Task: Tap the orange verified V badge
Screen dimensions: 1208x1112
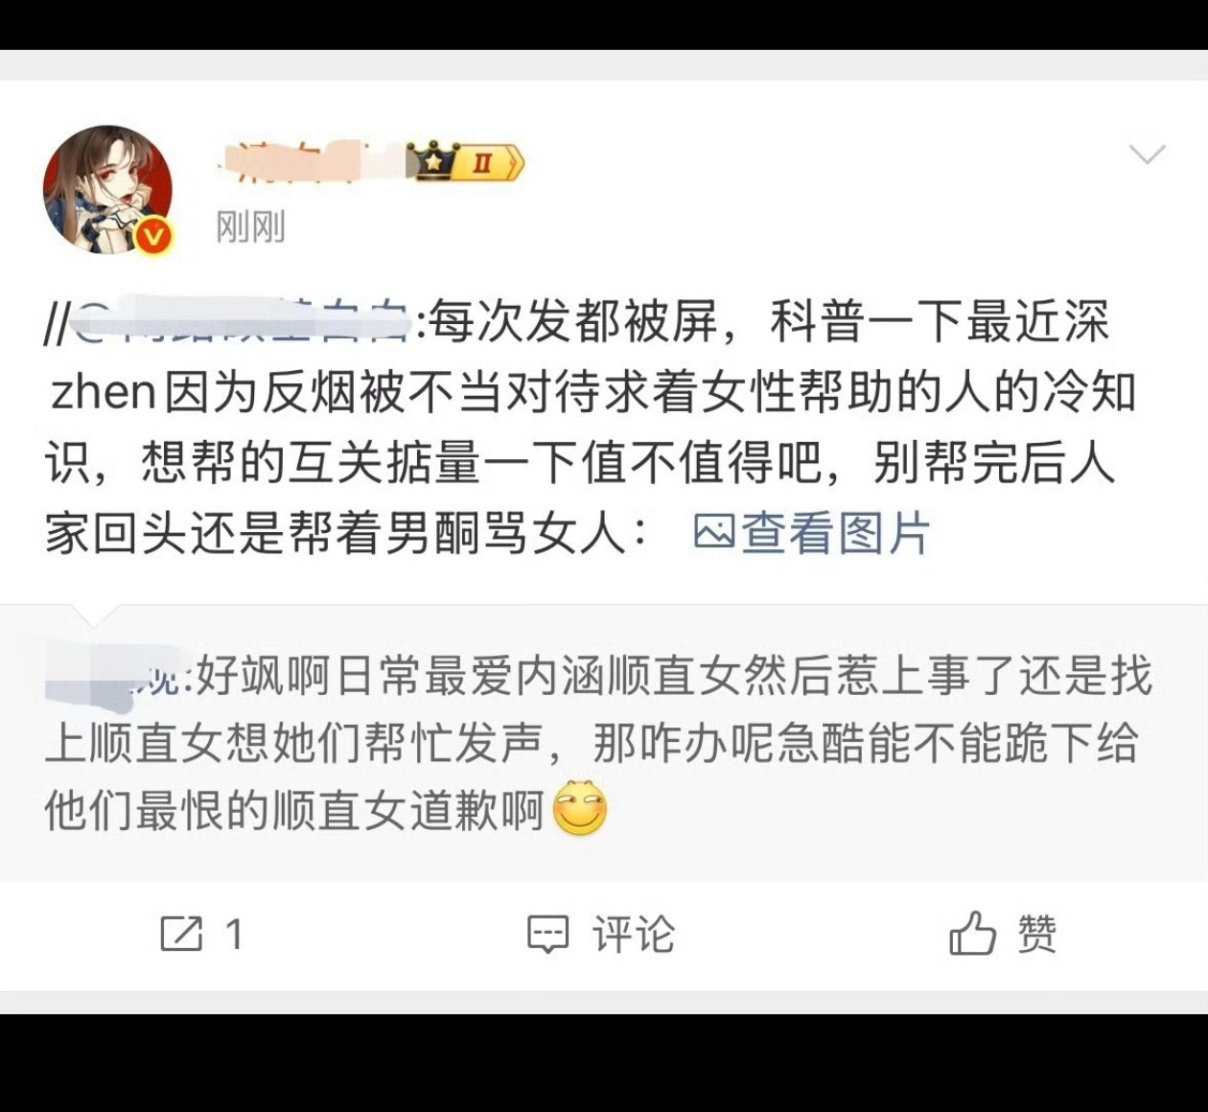Action: point(154,236)
